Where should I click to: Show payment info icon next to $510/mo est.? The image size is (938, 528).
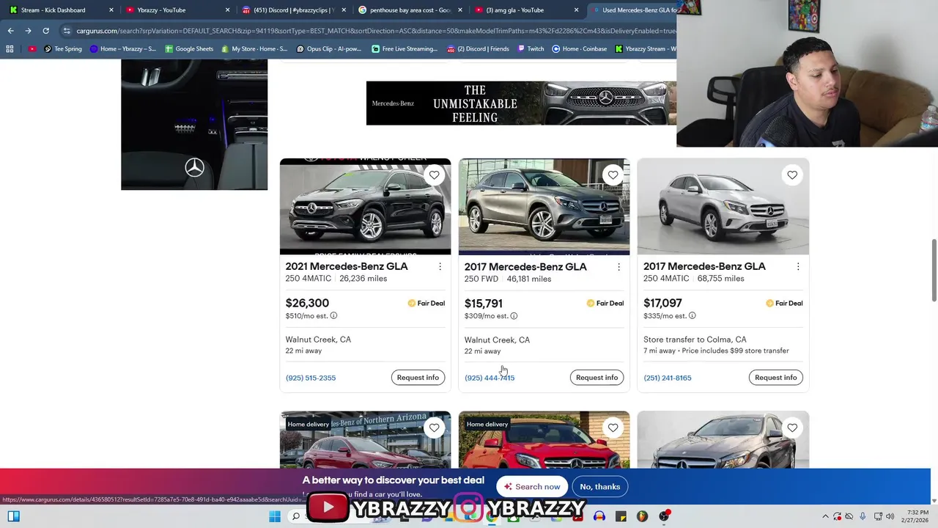(333, 316)
